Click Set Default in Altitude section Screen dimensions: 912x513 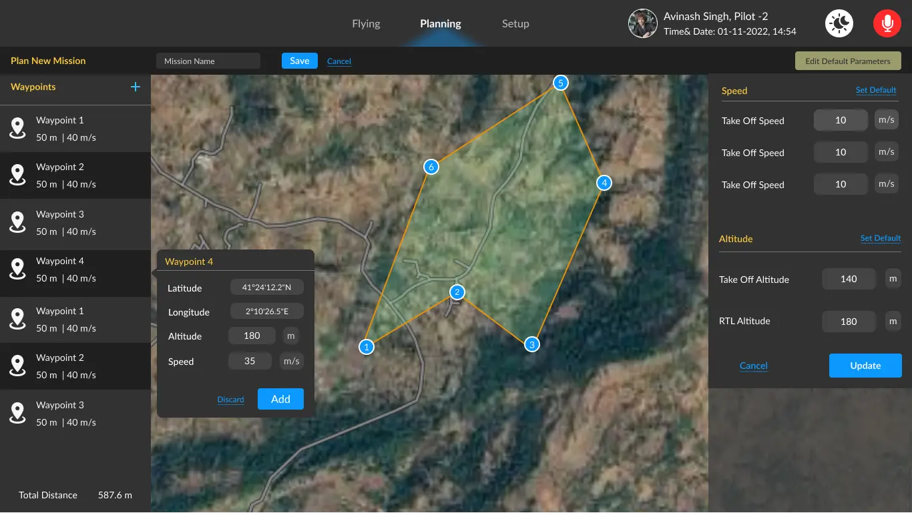881,238
